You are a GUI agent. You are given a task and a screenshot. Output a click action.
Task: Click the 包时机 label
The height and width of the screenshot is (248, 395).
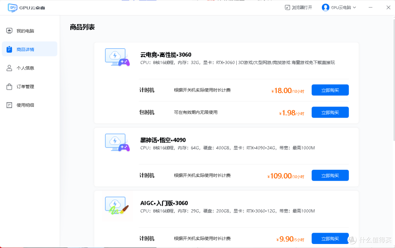(x=147, y=112)
